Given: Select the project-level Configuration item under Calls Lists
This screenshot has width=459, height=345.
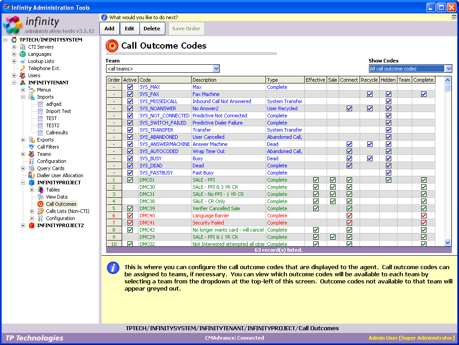Looking at the screenshot, I should click(61, 218).
